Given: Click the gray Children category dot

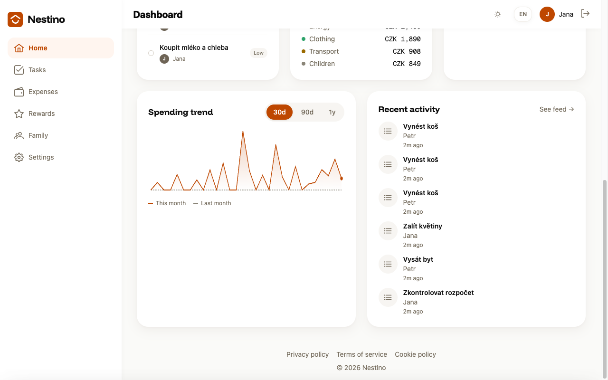Looking at the screenshot, I should (304, 64).
